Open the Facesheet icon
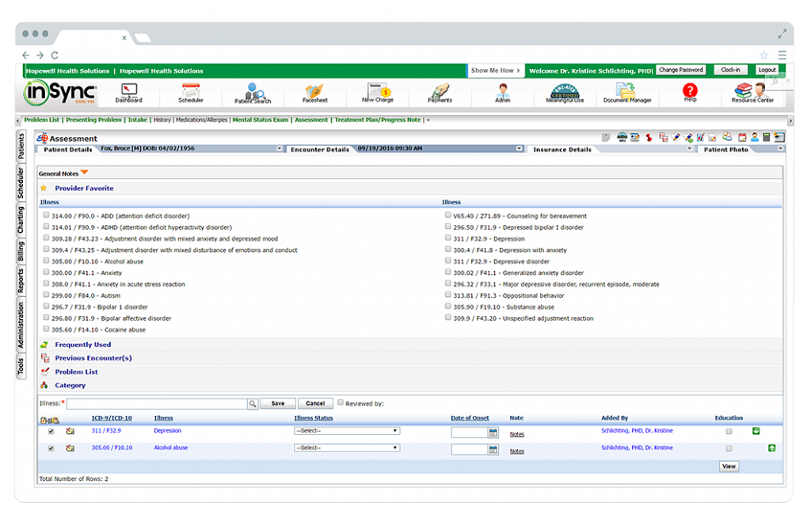 tap(314, 91)
